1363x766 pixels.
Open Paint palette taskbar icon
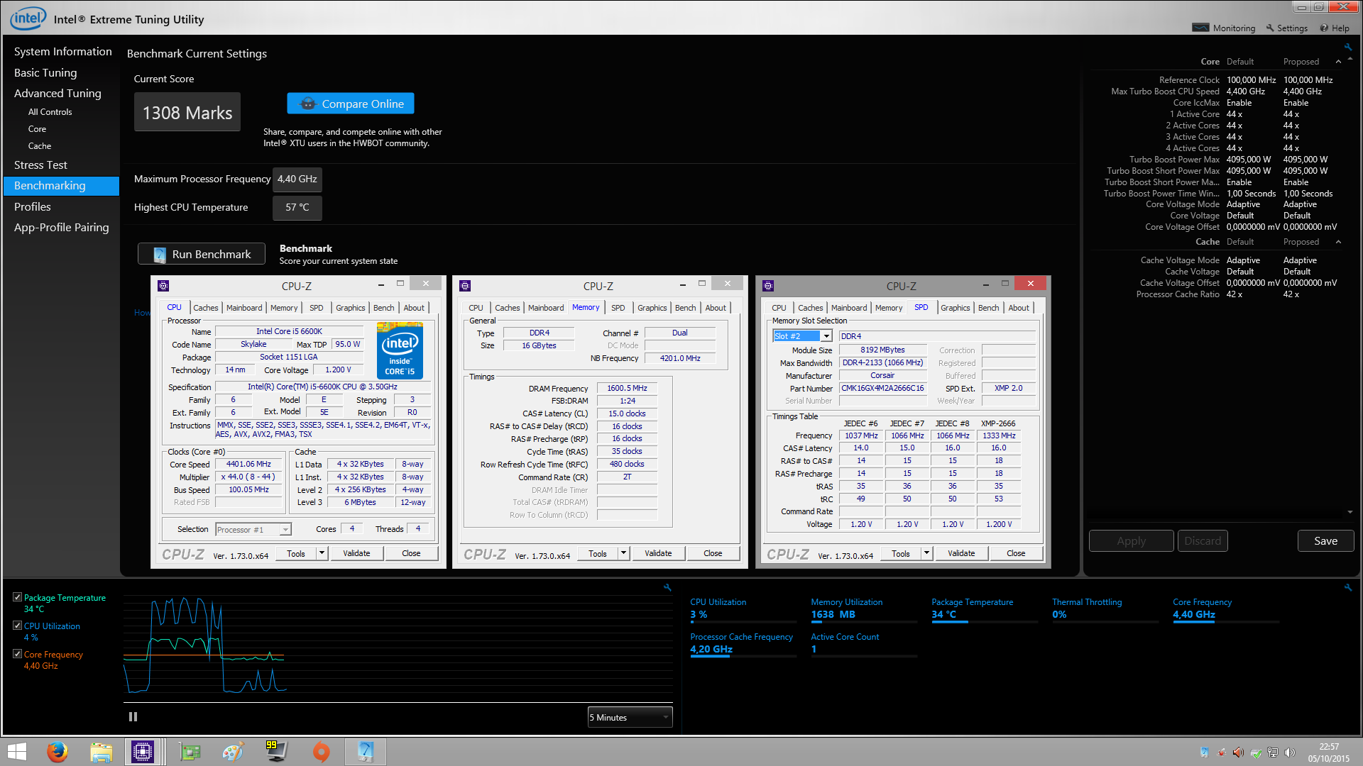(x=233, y=752)
